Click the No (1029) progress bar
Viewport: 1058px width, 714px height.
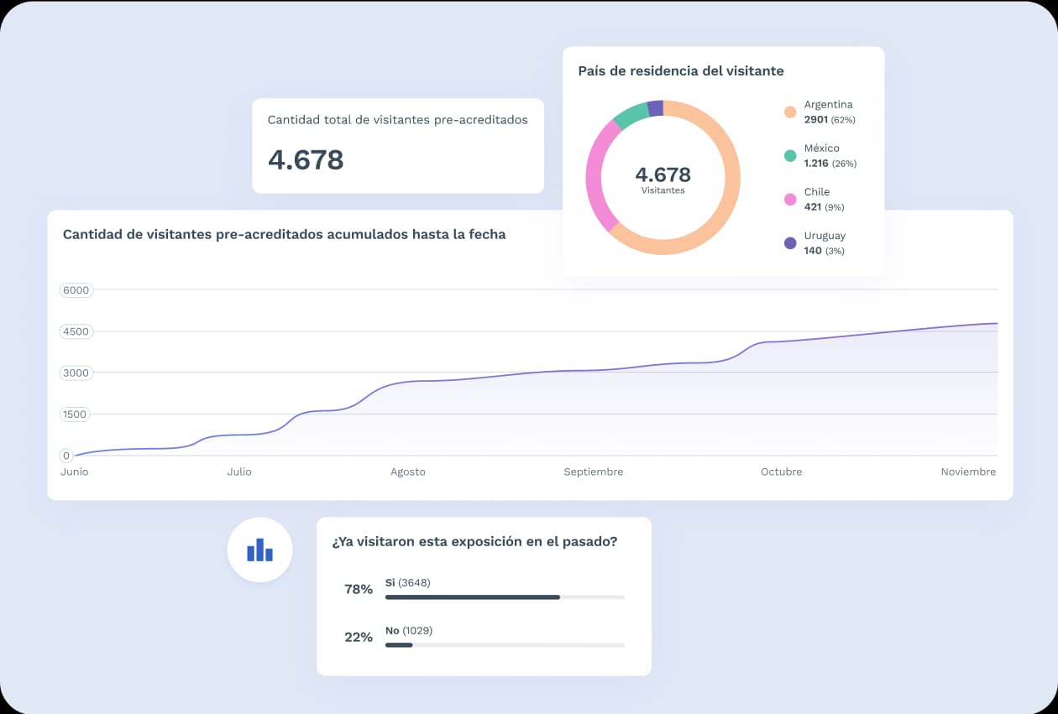point(505,645)
